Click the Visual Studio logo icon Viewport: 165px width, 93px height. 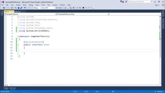point(3,2)
